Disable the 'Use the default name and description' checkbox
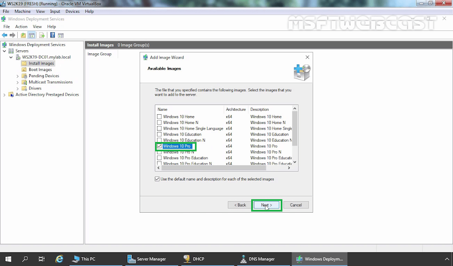453x266 pixels. (x=157, y=179)
